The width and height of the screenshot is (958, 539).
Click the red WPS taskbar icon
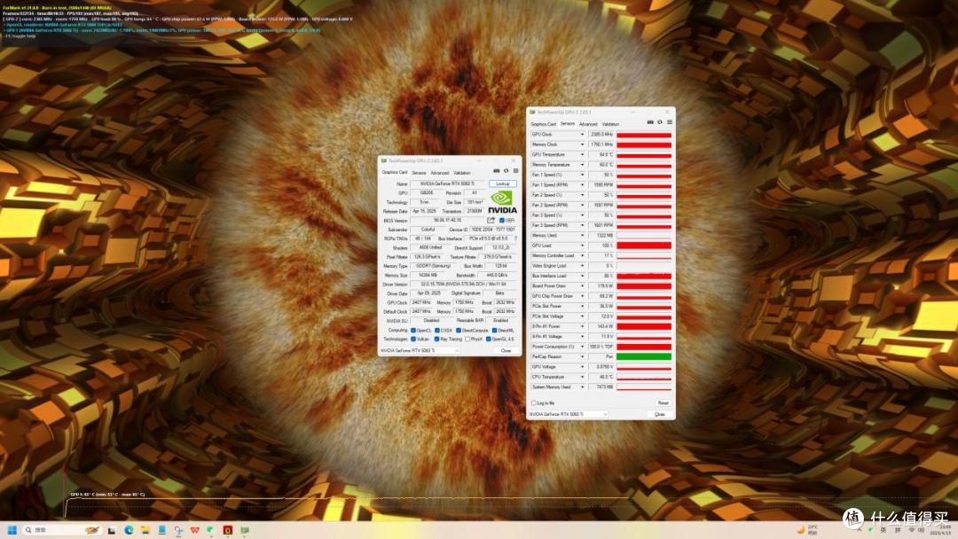[x=194, y=530]
